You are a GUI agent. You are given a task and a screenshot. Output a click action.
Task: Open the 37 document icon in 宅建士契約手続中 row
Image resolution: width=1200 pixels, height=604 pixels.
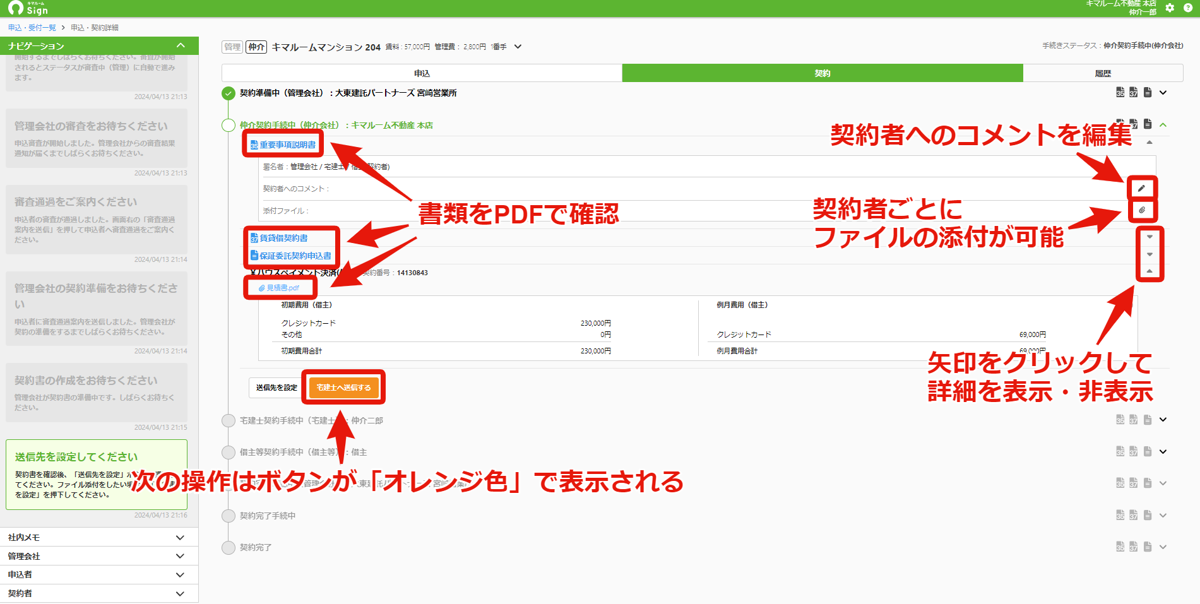tap(1134, 419)
